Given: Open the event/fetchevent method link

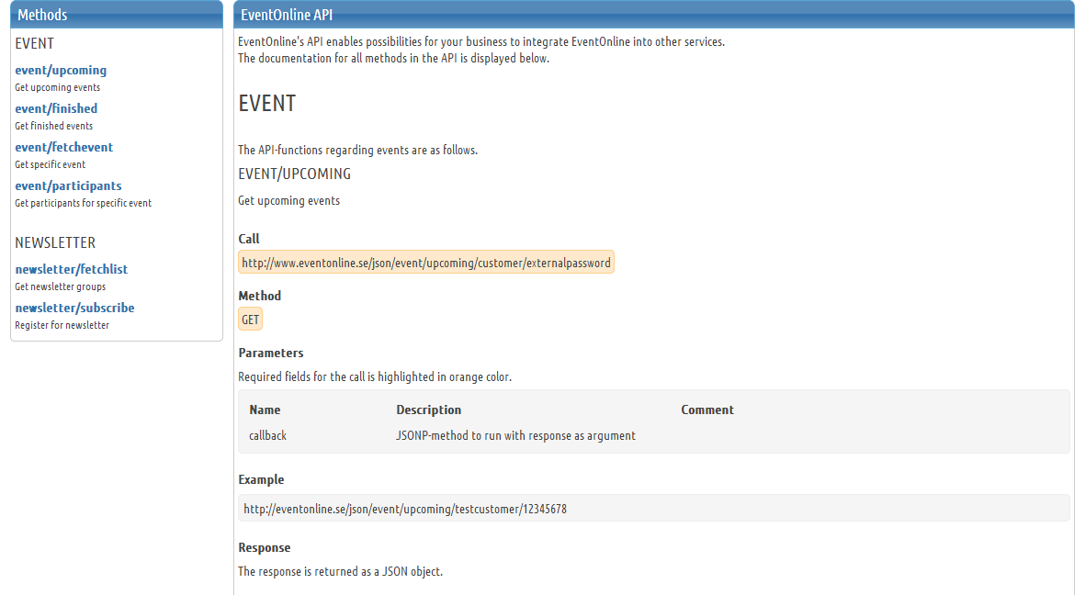Looking at the screenshot, I should click(x=63, y=147).
